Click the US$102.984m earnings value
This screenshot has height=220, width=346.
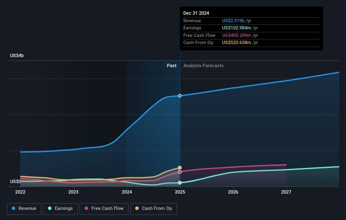click(x=236, y=28)
